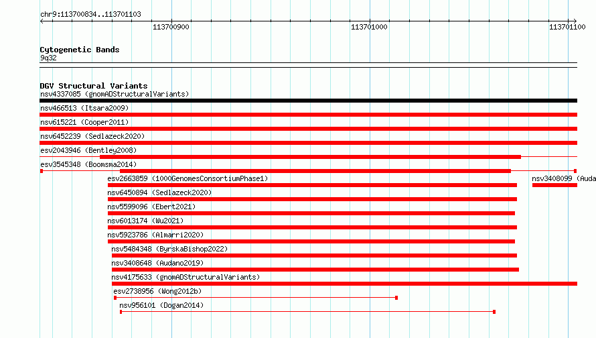Image resolution: width=596 pixels, height=338 pixels.
Task: Click the thick bar of esv3545348
Action: point(315,171)
